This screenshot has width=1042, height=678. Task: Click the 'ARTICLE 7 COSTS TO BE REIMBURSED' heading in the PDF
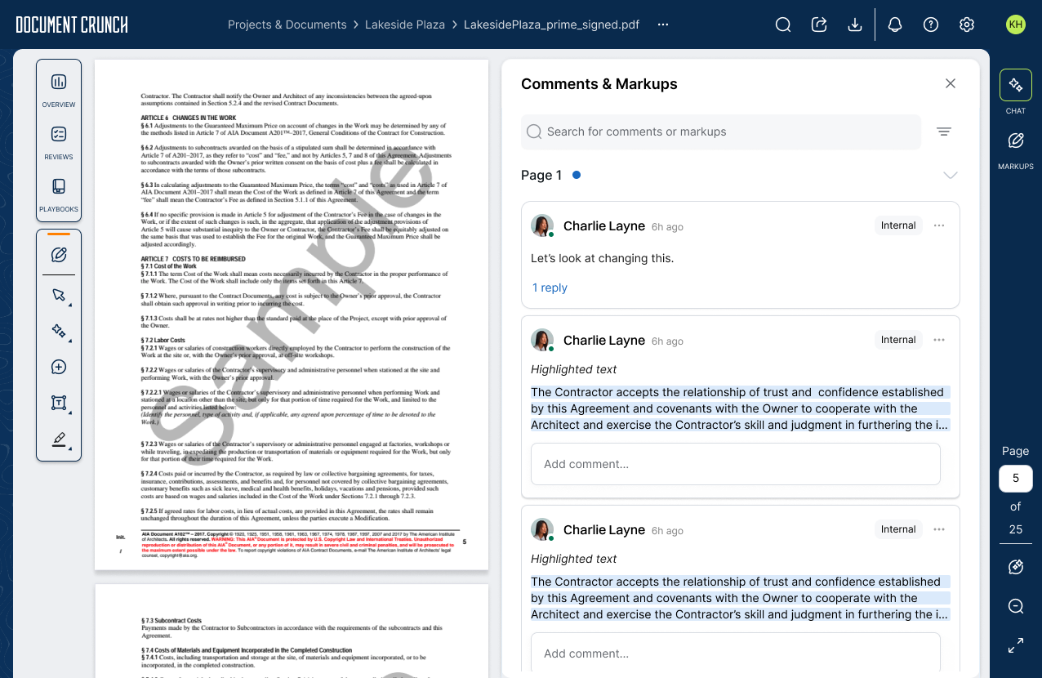[x=193, y=259]
